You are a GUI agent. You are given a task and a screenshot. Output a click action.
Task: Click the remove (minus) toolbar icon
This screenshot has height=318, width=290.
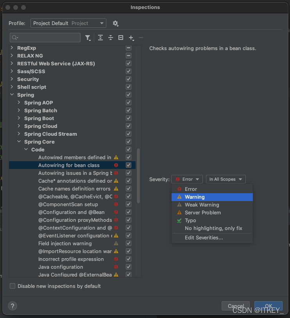(141, 38)
